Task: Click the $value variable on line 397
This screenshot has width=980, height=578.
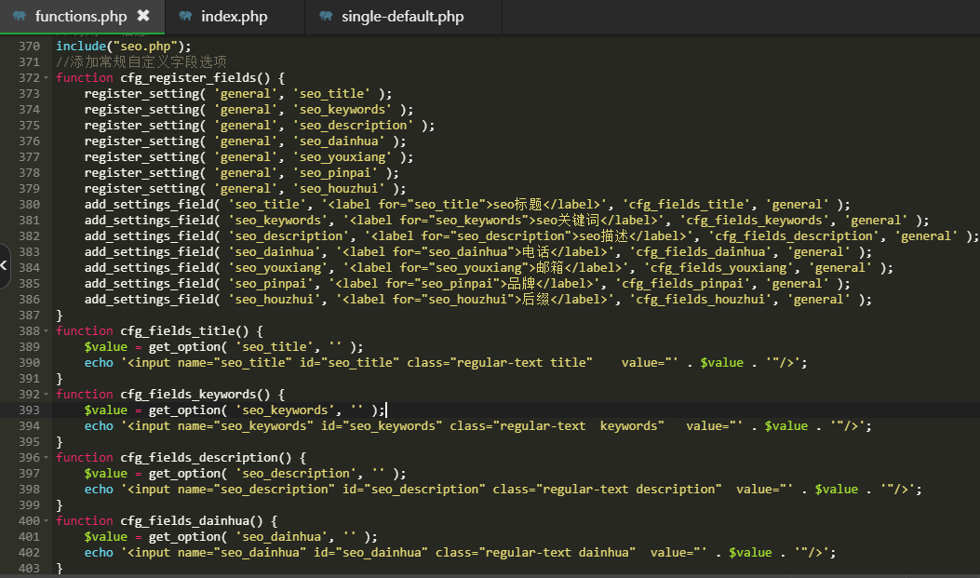Action: pos(105,474)
